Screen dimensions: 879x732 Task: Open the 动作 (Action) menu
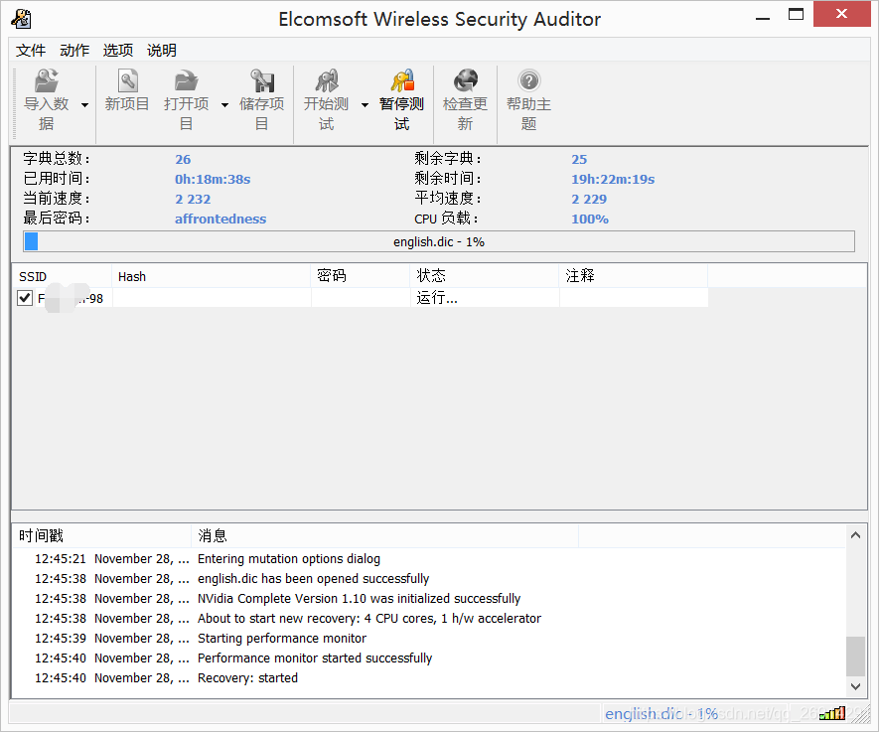[x=74, y=51]
